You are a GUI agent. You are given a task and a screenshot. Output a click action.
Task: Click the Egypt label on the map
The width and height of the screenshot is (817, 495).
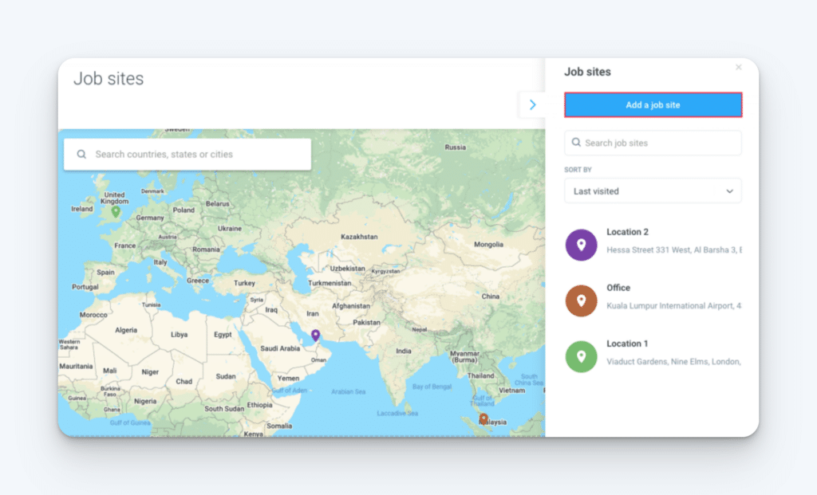tap(223, 335)
